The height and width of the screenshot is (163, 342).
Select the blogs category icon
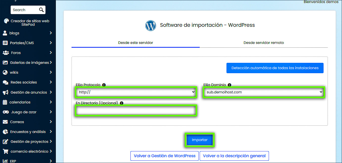tap(6, 33)
